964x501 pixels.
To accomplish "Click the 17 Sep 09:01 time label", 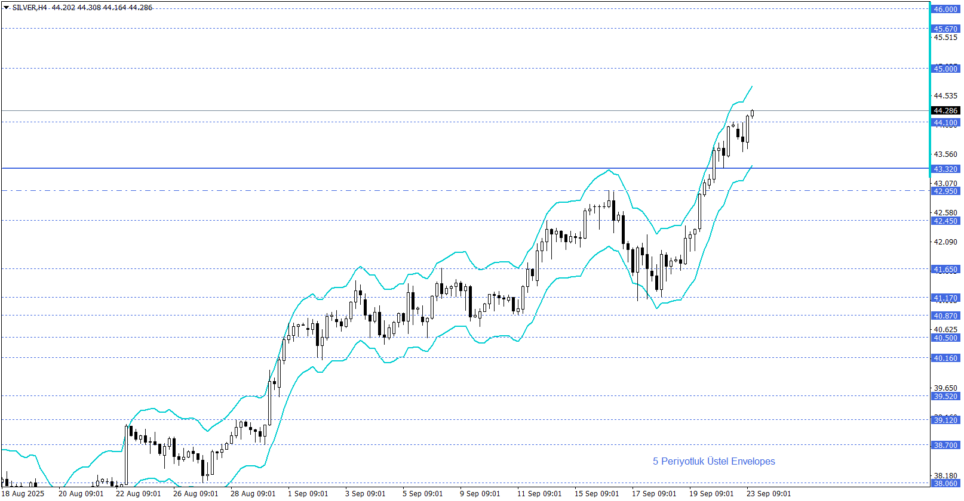I will [654, 493].
